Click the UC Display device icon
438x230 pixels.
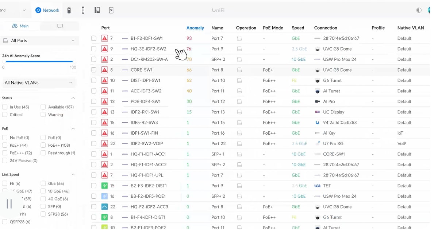(x=317, y=112)
